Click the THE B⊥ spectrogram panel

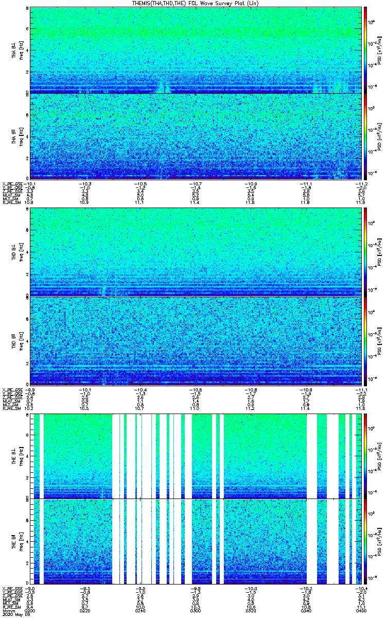coord(196,456)
